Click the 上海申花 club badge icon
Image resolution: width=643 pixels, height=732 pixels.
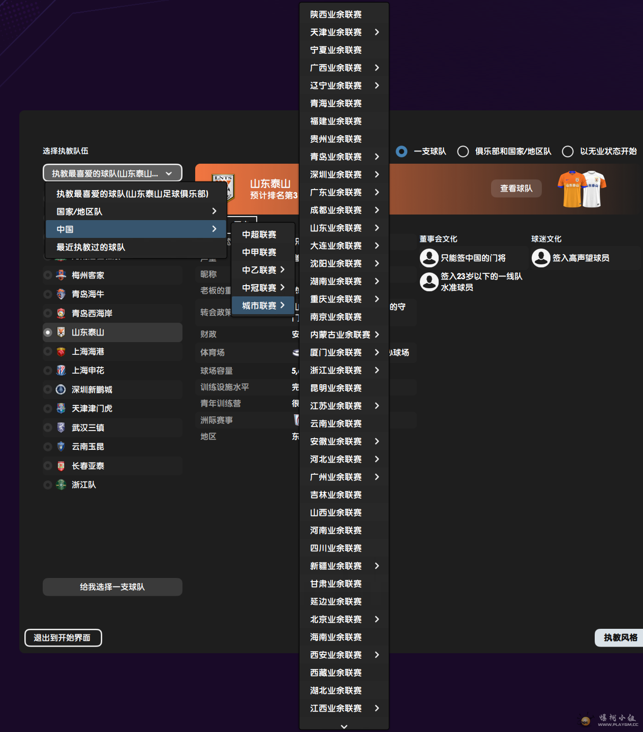(61, 370)
